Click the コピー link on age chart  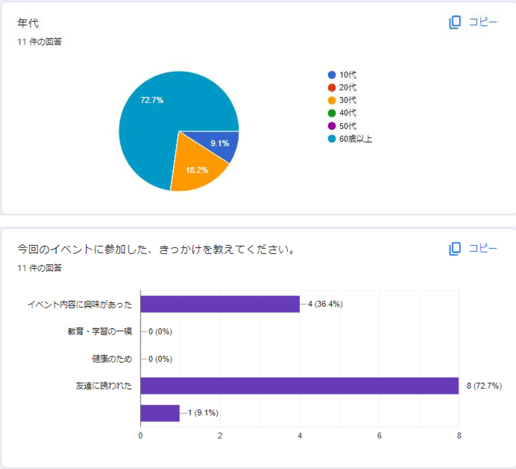483,22
